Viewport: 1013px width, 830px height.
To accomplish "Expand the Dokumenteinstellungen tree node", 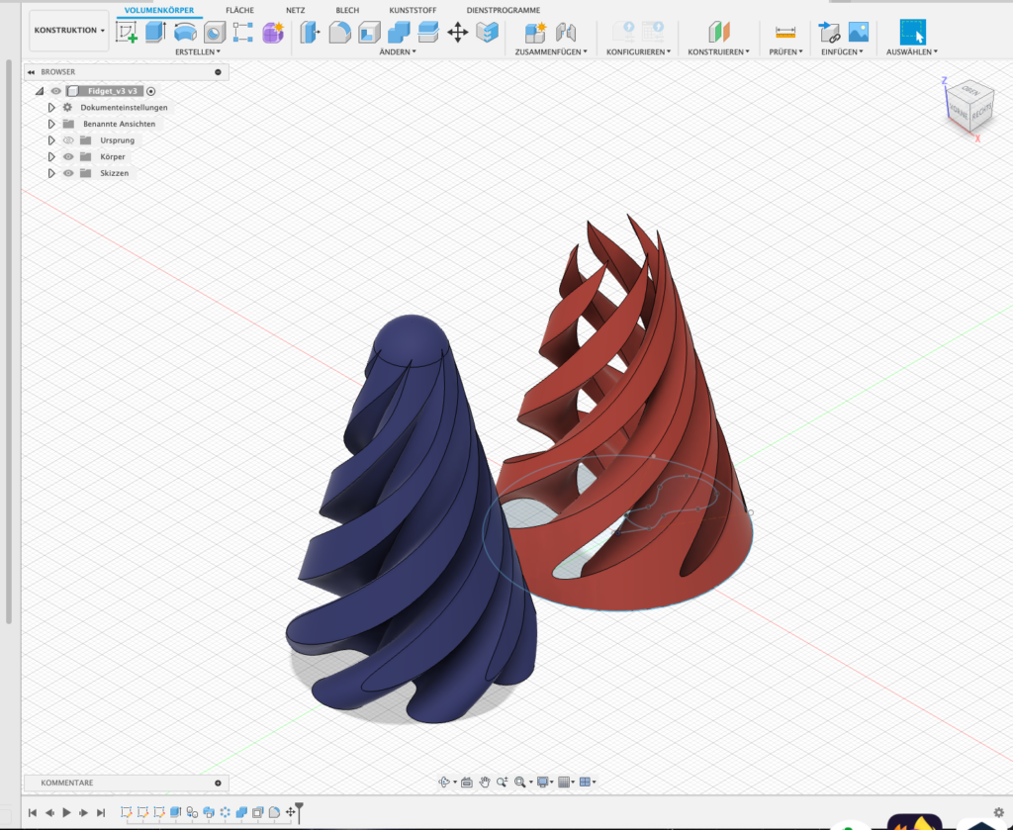I will tap(51, 107).
